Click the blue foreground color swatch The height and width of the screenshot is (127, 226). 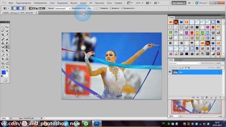(4, 72)
